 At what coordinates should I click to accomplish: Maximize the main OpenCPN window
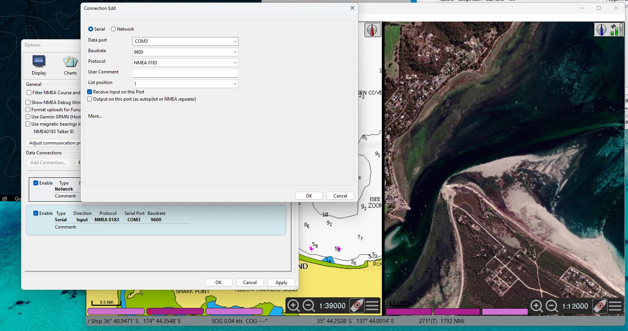[599, 8]
